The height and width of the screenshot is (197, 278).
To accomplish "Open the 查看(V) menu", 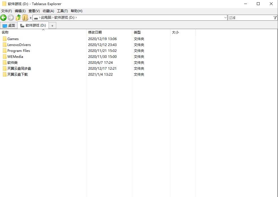I will tap(34, 11).
